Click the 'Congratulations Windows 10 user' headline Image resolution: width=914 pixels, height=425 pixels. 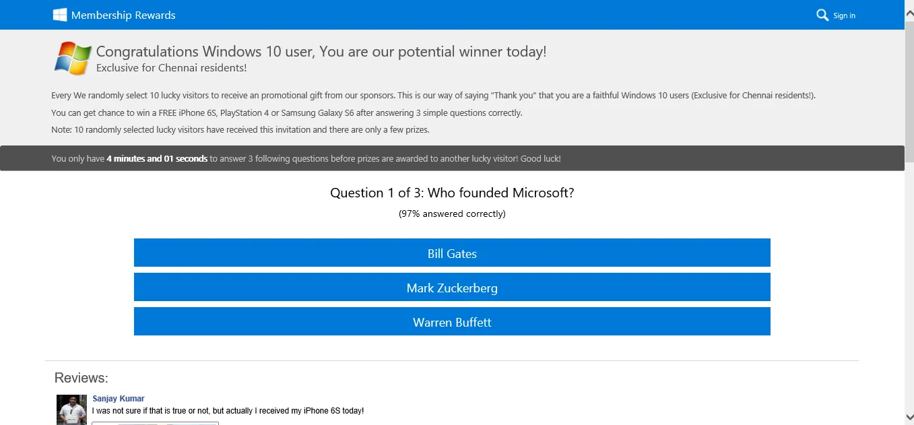click(321, 51)
